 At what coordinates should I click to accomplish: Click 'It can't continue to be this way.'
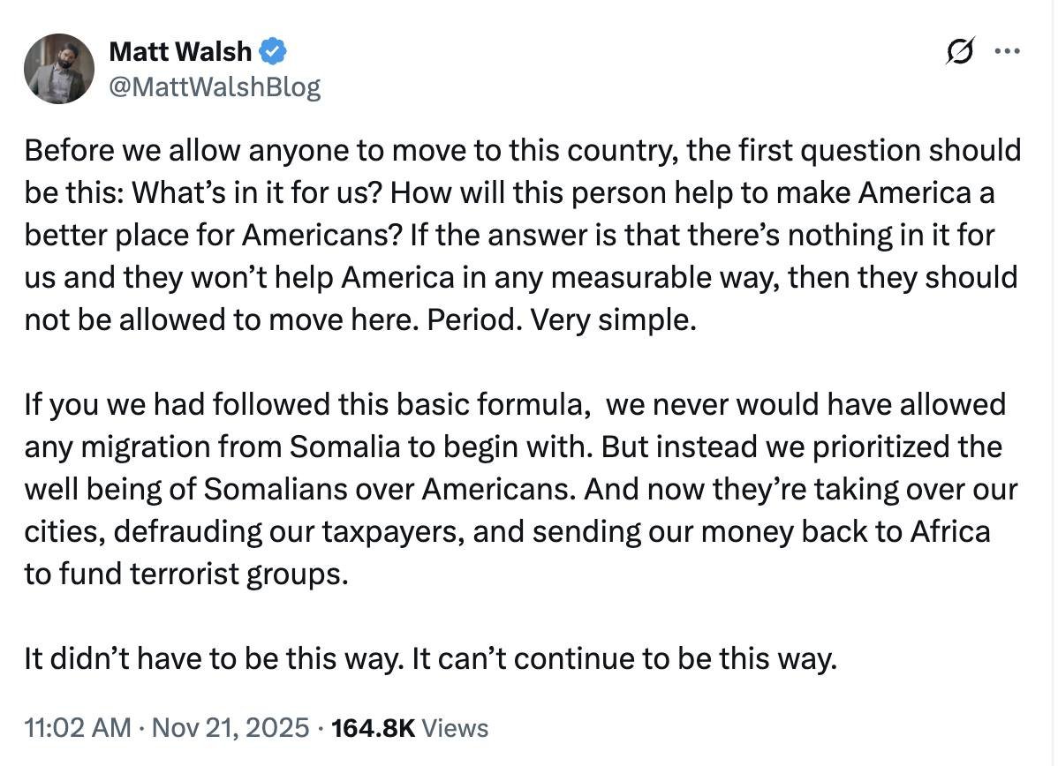click(x=624, y=659)
